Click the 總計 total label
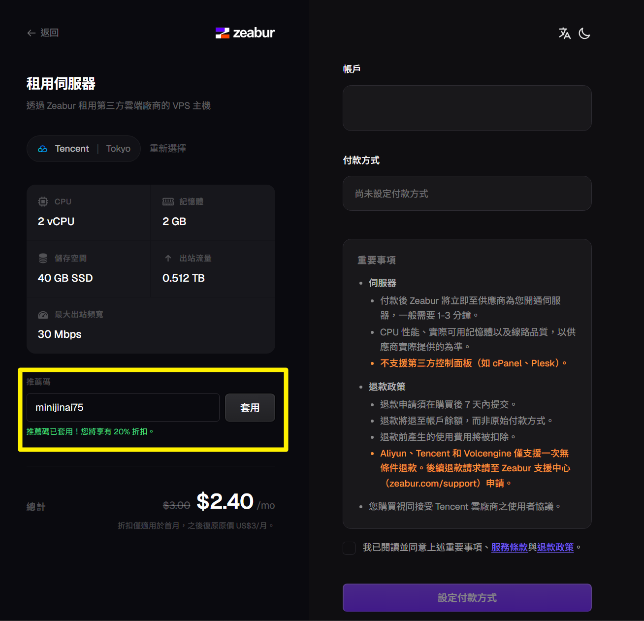644x621 pixels. 36,507
